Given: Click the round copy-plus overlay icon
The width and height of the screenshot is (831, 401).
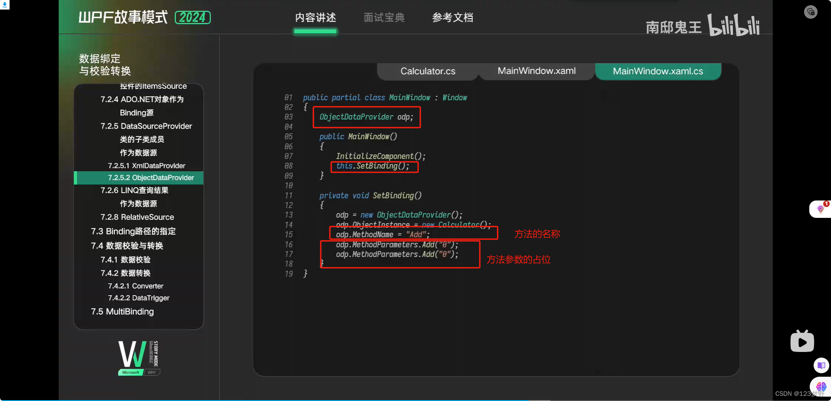Looking at the screenshot, I should [x=811, y=12].
